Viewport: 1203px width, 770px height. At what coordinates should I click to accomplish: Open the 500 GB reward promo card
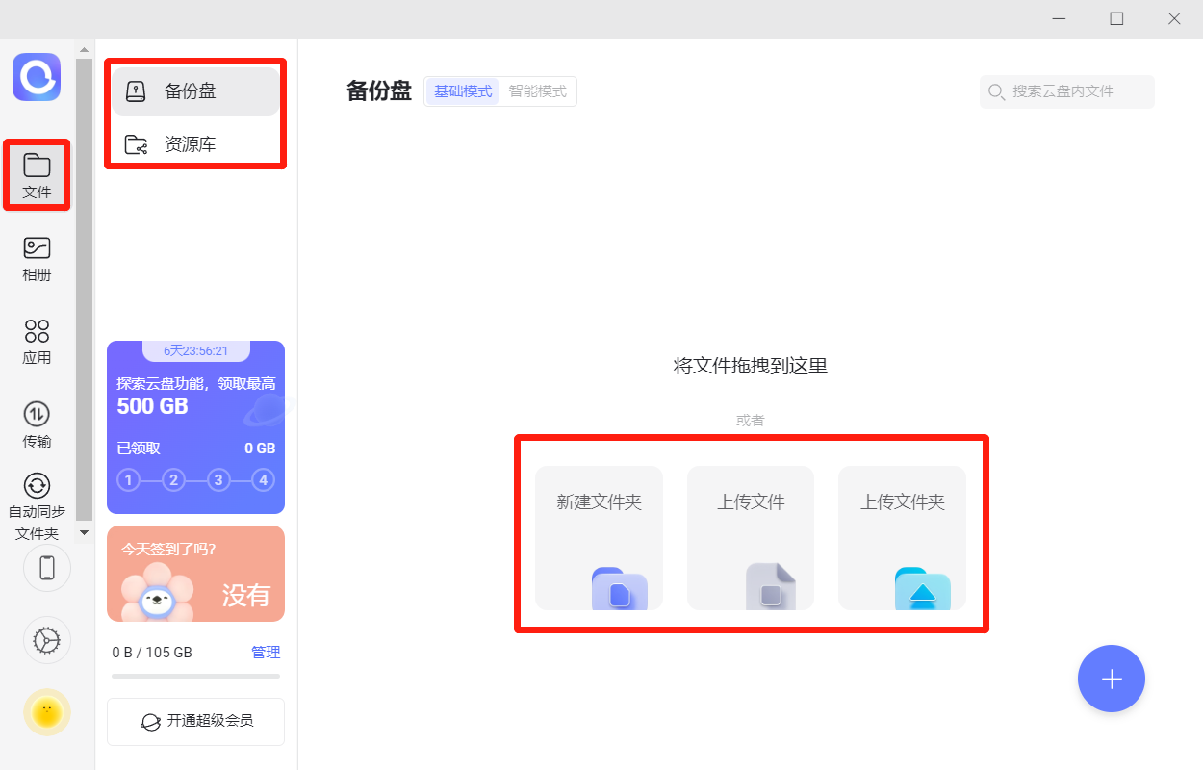[196, 427]
